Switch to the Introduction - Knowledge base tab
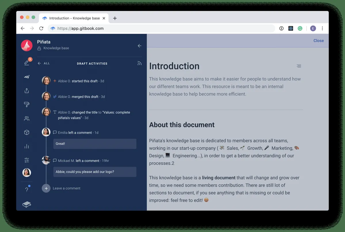Viewport: 345px width, 232px height. pyautogui.click(x=73, y=18)
